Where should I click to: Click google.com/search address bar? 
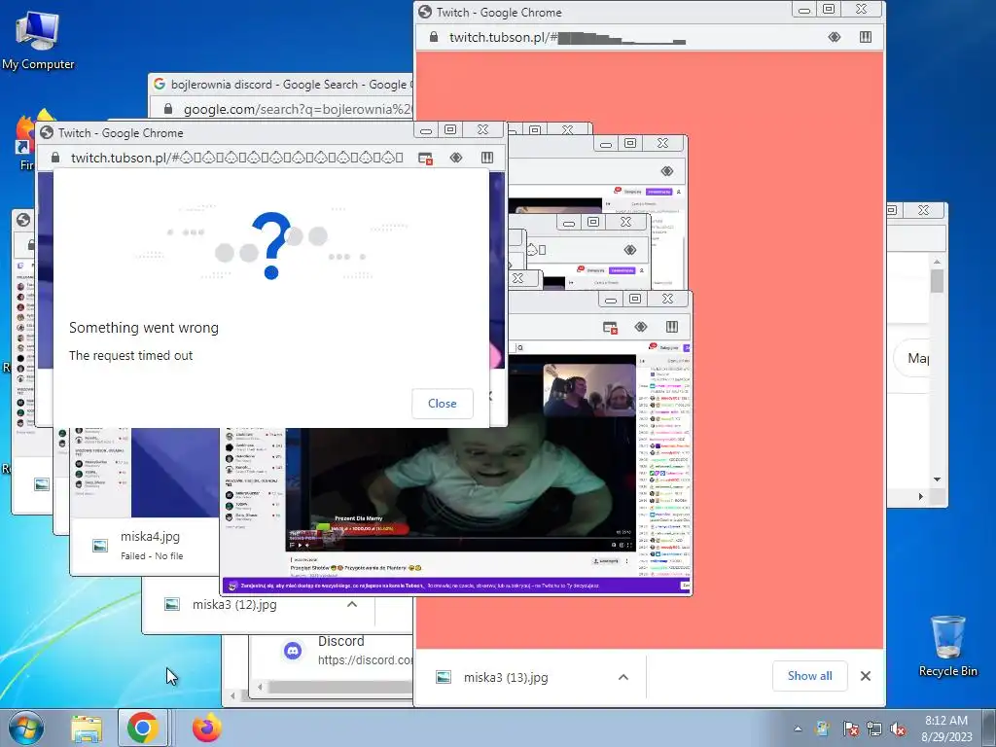pos(298,109)
